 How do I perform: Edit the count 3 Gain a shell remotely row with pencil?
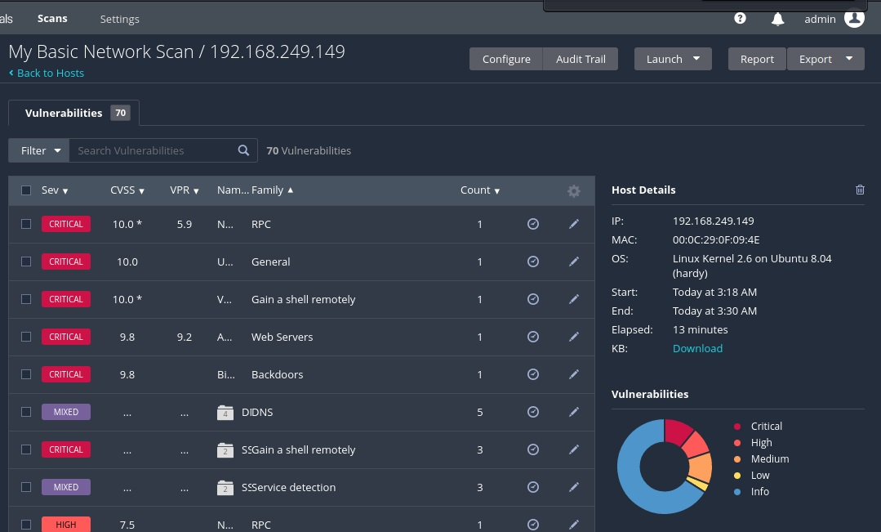[574, 449]
